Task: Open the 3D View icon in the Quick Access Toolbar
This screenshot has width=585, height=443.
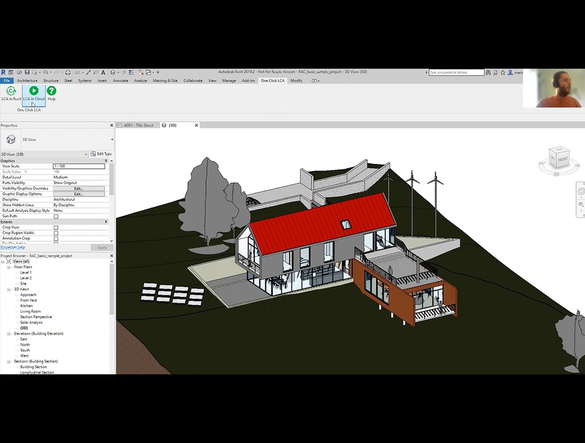Action: 112,72
